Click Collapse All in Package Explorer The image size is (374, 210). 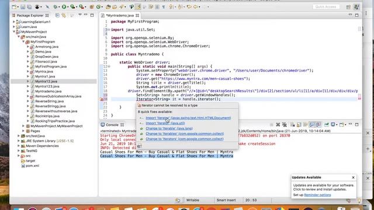[57, 15]
